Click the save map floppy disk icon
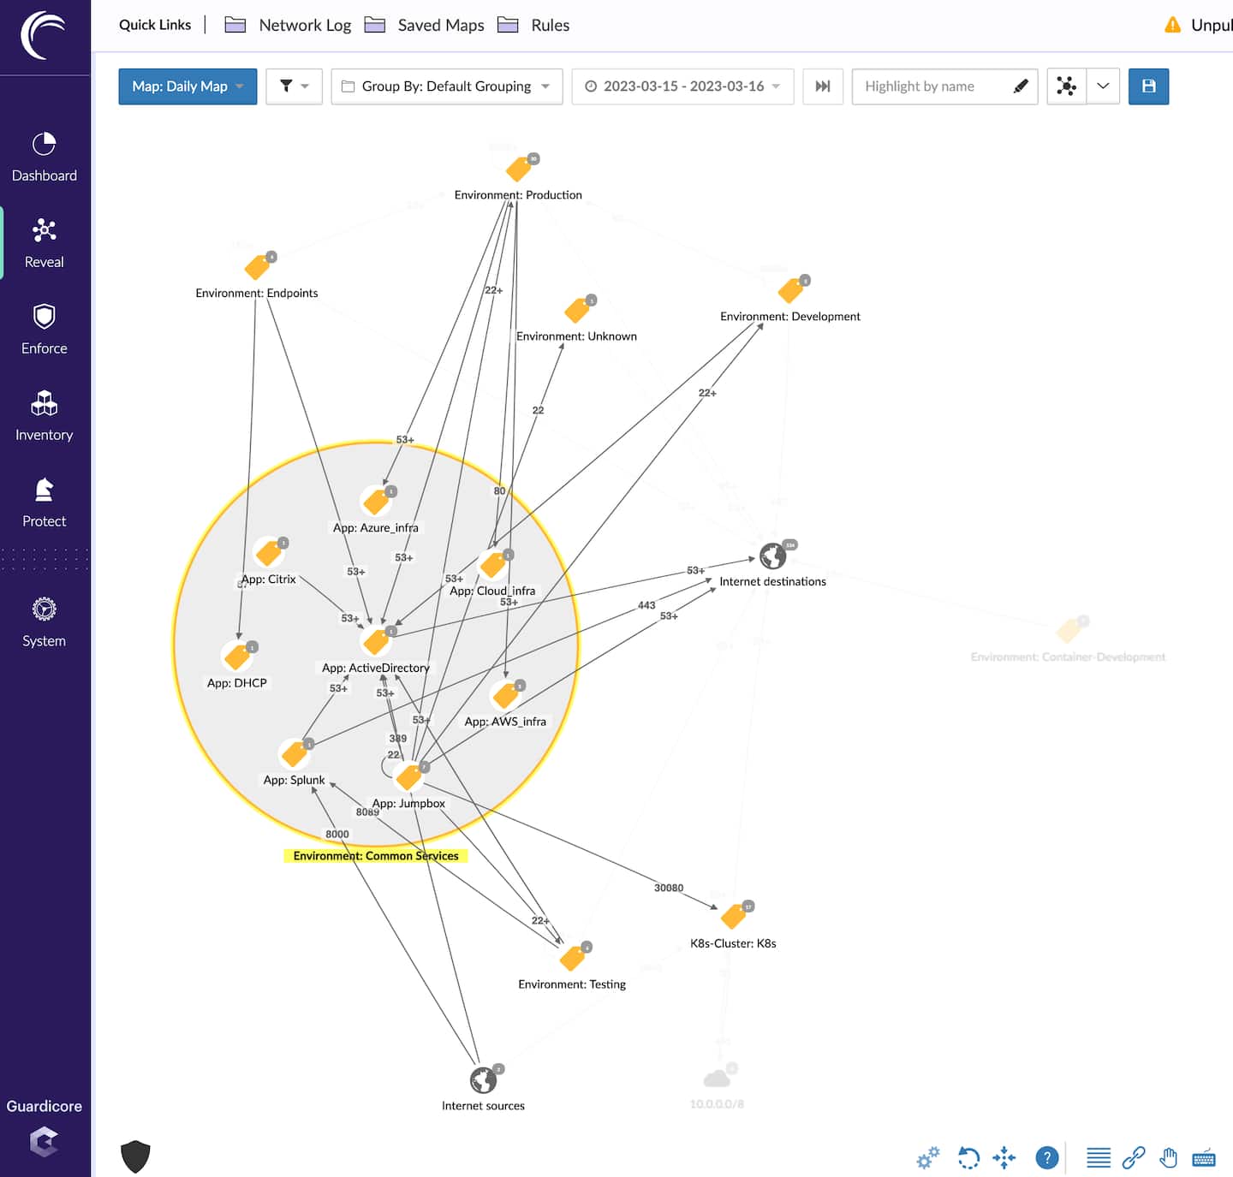Viewport: 1233px width, 1177px height. [1148, 86]
